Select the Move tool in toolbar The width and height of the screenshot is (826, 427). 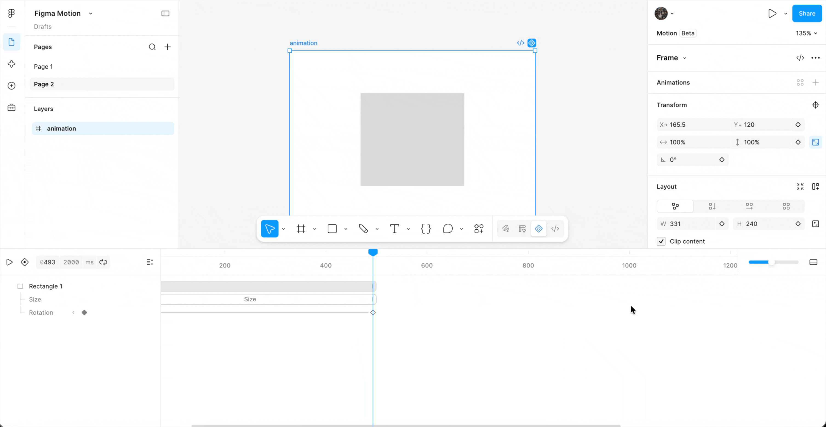point(270,229)
